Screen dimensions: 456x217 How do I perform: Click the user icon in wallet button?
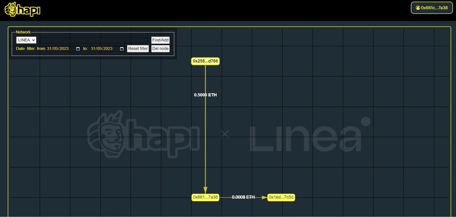coord(418,8)
